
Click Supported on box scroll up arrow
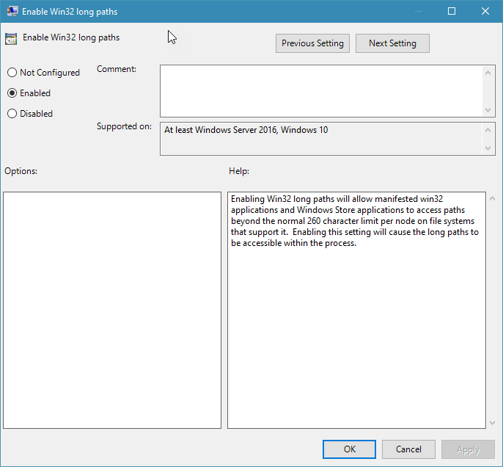(x=489, y=129)
